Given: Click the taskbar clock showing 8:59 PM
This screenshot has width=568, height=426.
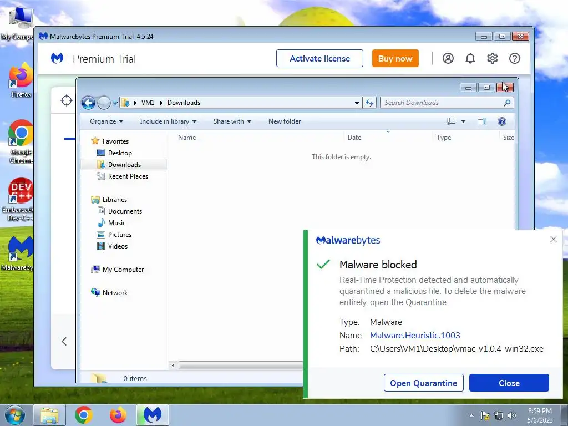Looking at the screenshot, I should [540, 415].
